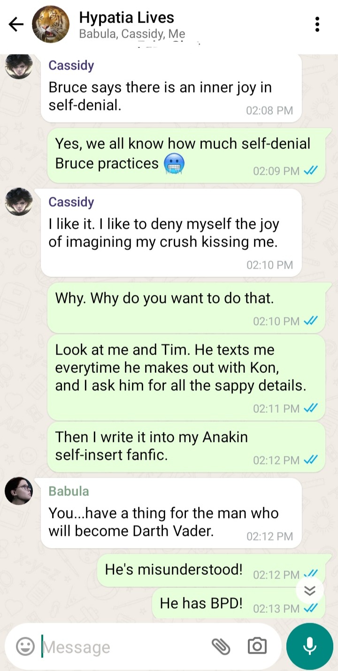The image size is (338, 671).
Task: Tap the back arrow icon
Action: (16, 24)
